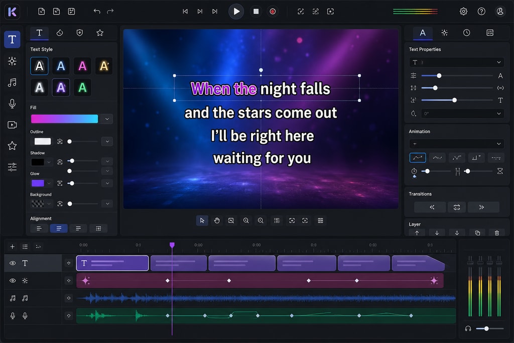Image resolution: width=514 pixels, height=343 pixels.
Task: Toggle outline link icon
Action: point(60,141)
